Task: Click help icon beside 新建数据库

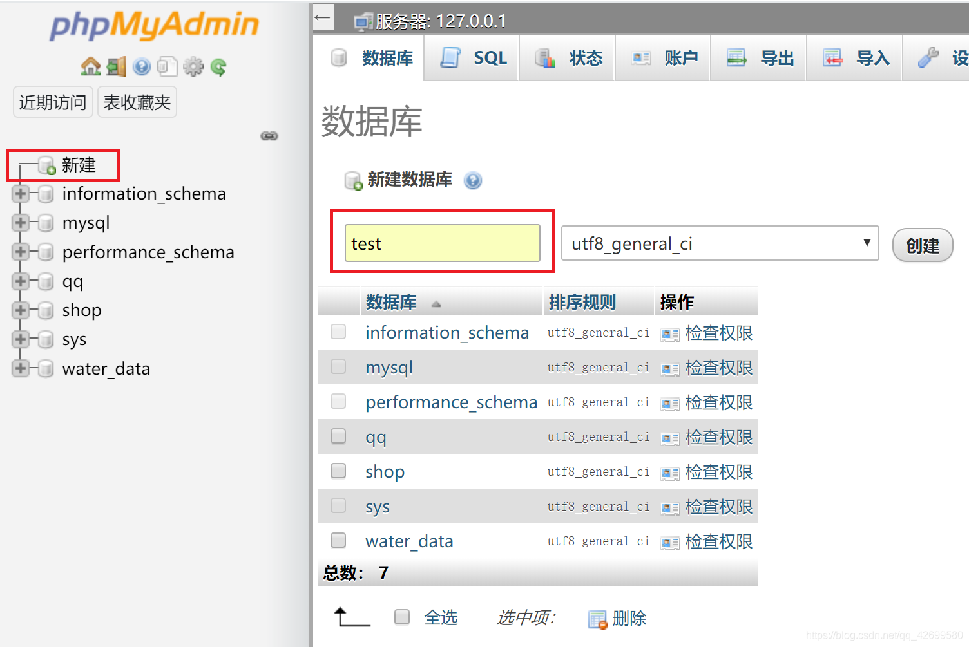Action: 473,180
